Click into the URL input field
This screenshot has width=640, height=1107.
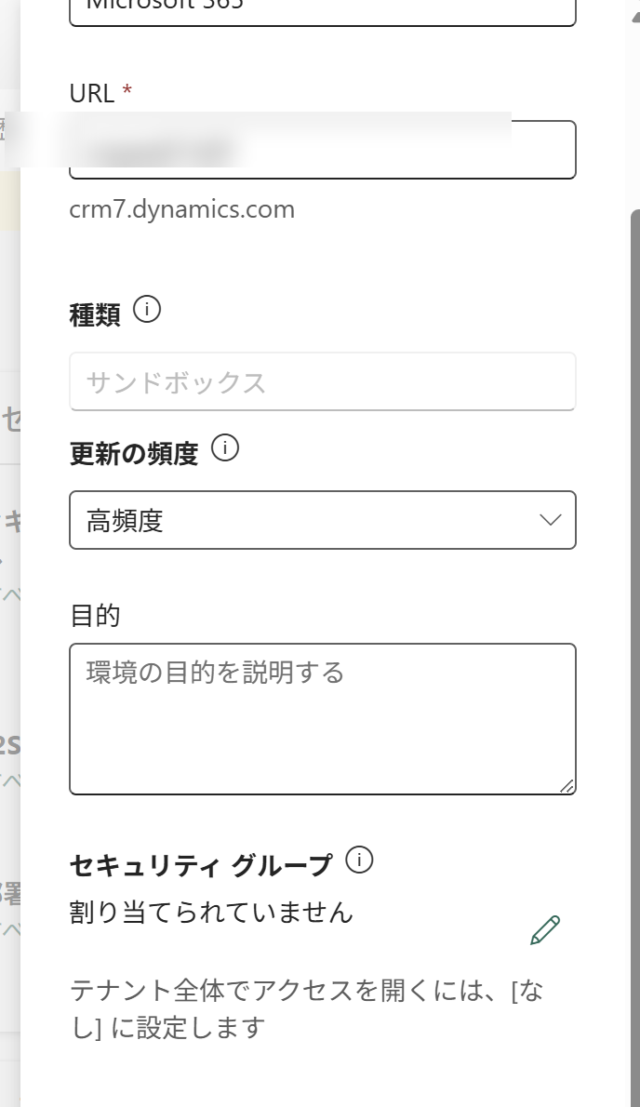coord(323,150)
